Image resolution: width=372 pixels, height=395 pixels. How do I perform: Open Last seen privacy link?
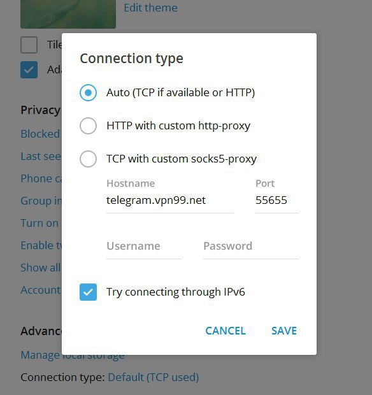pyautogui.click(x=41, y=156)
